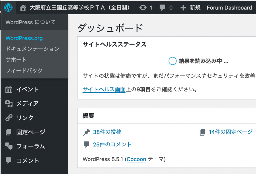
Task: Open the サイトヘルス画面 link
Action: [104, 89]
